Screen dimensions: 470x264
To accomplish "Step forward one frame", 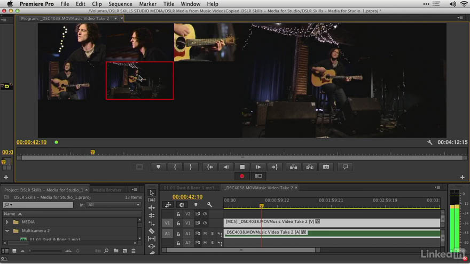I will pos(258,167).
